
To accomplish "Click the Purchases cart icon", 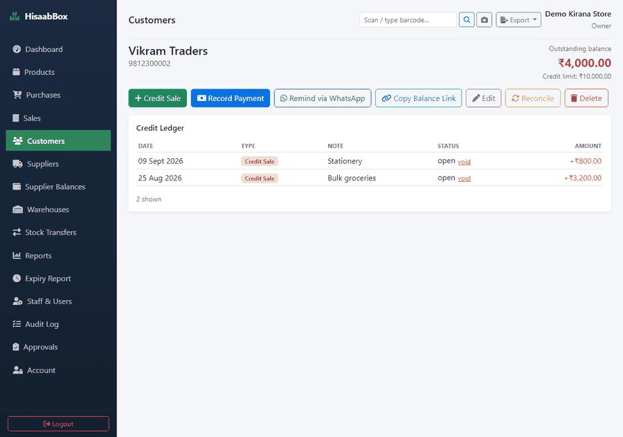I will (x=17, y=95).
